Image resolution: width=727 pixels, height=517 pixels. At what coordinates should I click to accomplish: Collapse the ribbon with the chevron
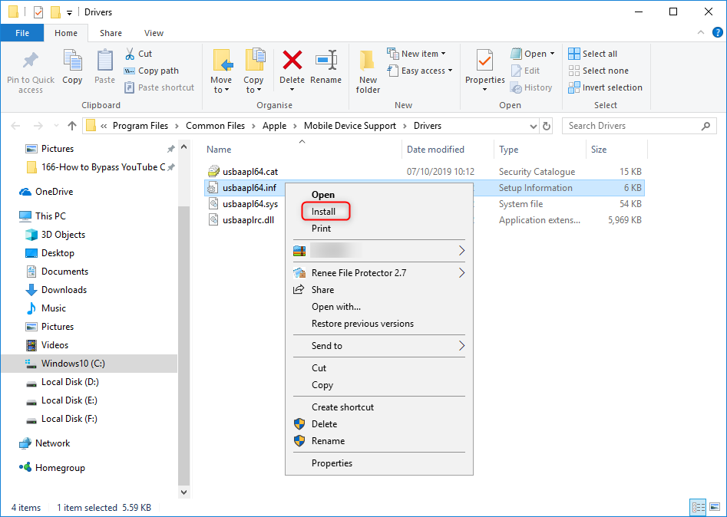coord(701,33)
